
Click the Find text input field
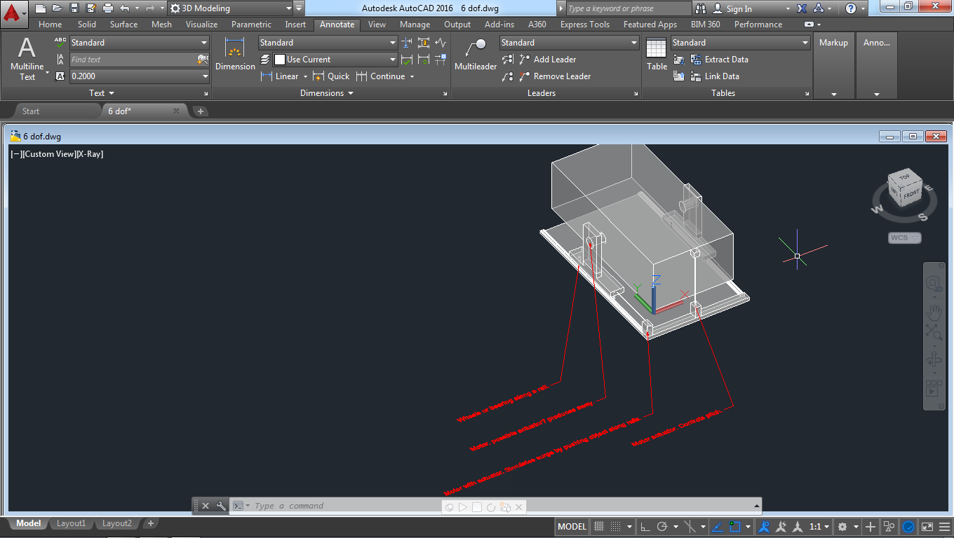click(133, 60)
